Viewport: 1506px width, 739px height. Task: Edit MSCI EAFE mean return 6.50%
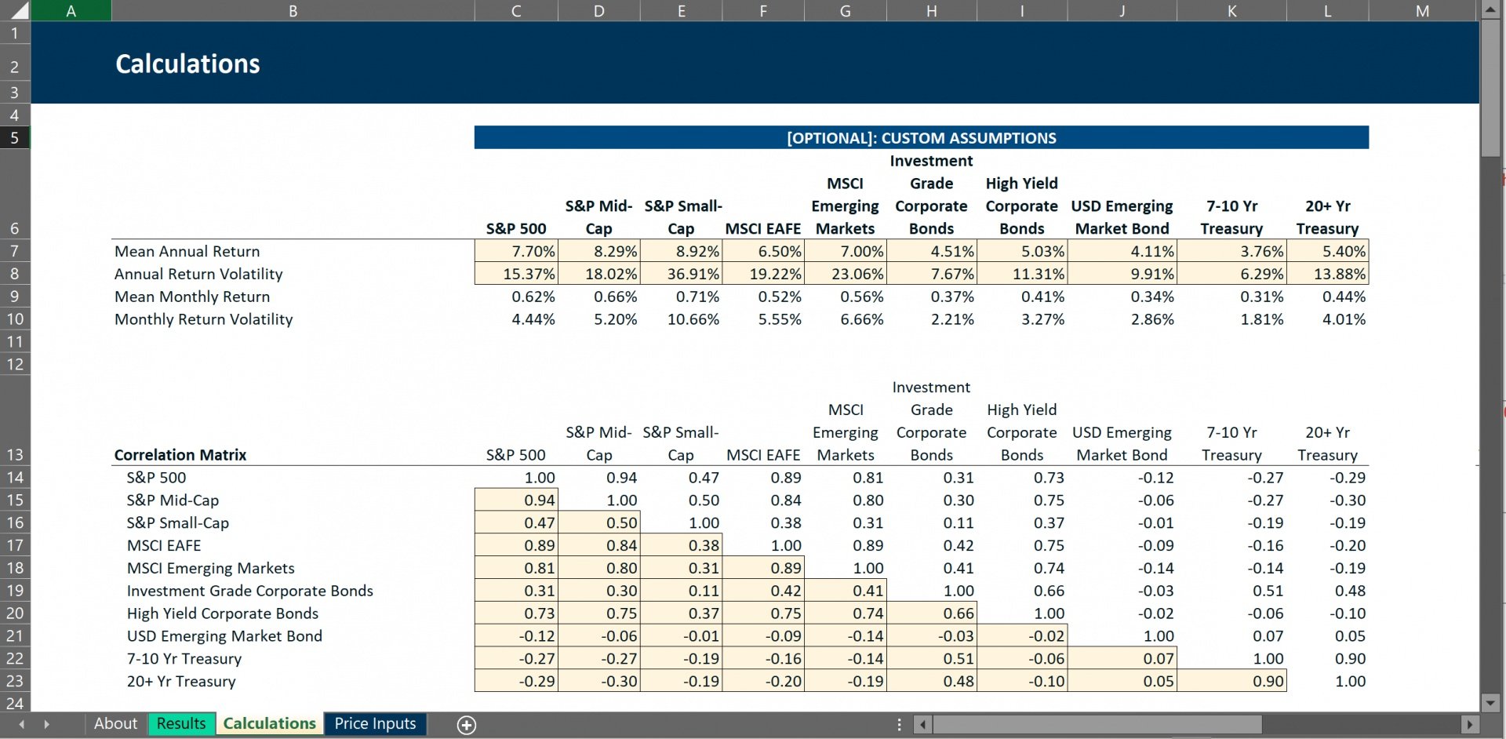[764, 251]
